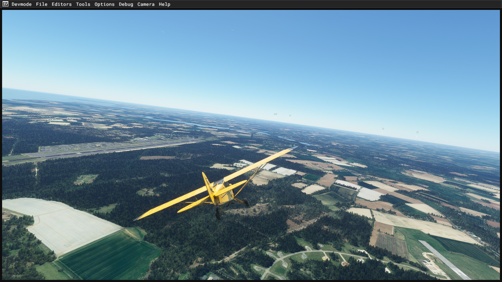Select the Debug menu
The image size is (502, 282).
click(x=126, y=4)
